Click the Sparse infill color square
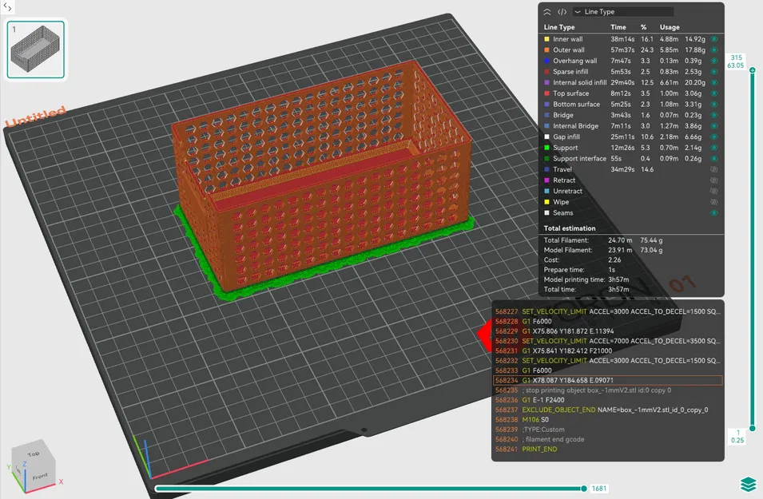This screenshot has height=499, width=763. coord(546,71)
